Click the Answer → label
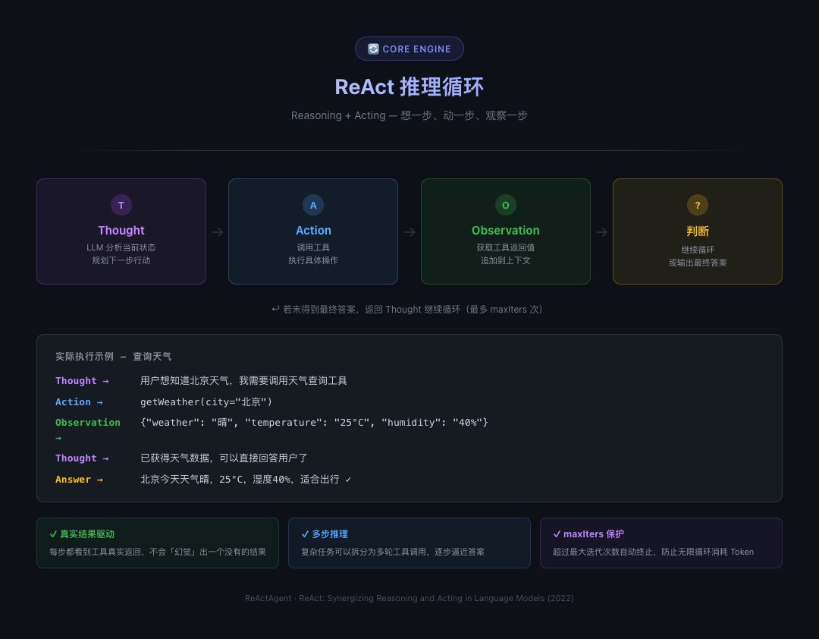This screenshot has height=639, width=819. 79,480
